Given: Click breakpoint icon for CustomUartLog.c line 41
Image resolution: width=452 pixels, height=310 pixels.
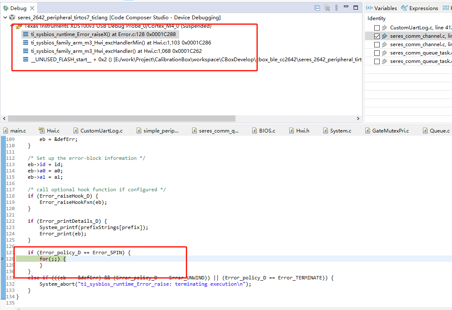Looking at the screenshot, I should tap(384, 28).
